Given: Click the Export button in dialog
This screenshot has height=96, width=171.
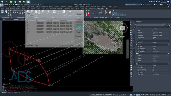Looking at the screenshot, I should tap(79, 32).
